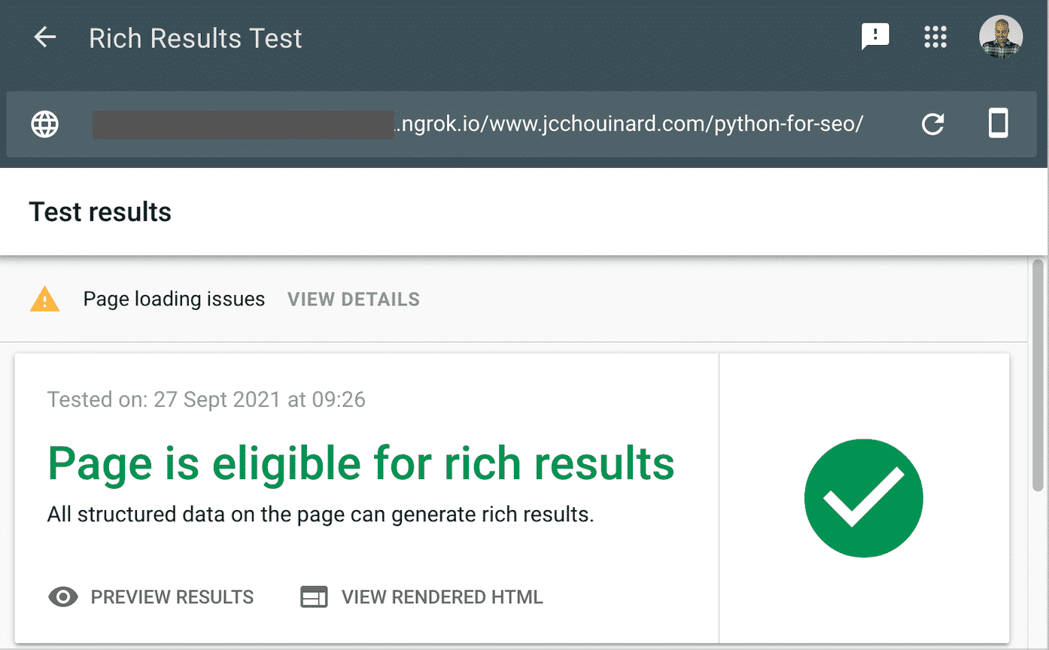Go back using the left arrow
Screen dimensions: 1049x650
[x=45, y=38]
